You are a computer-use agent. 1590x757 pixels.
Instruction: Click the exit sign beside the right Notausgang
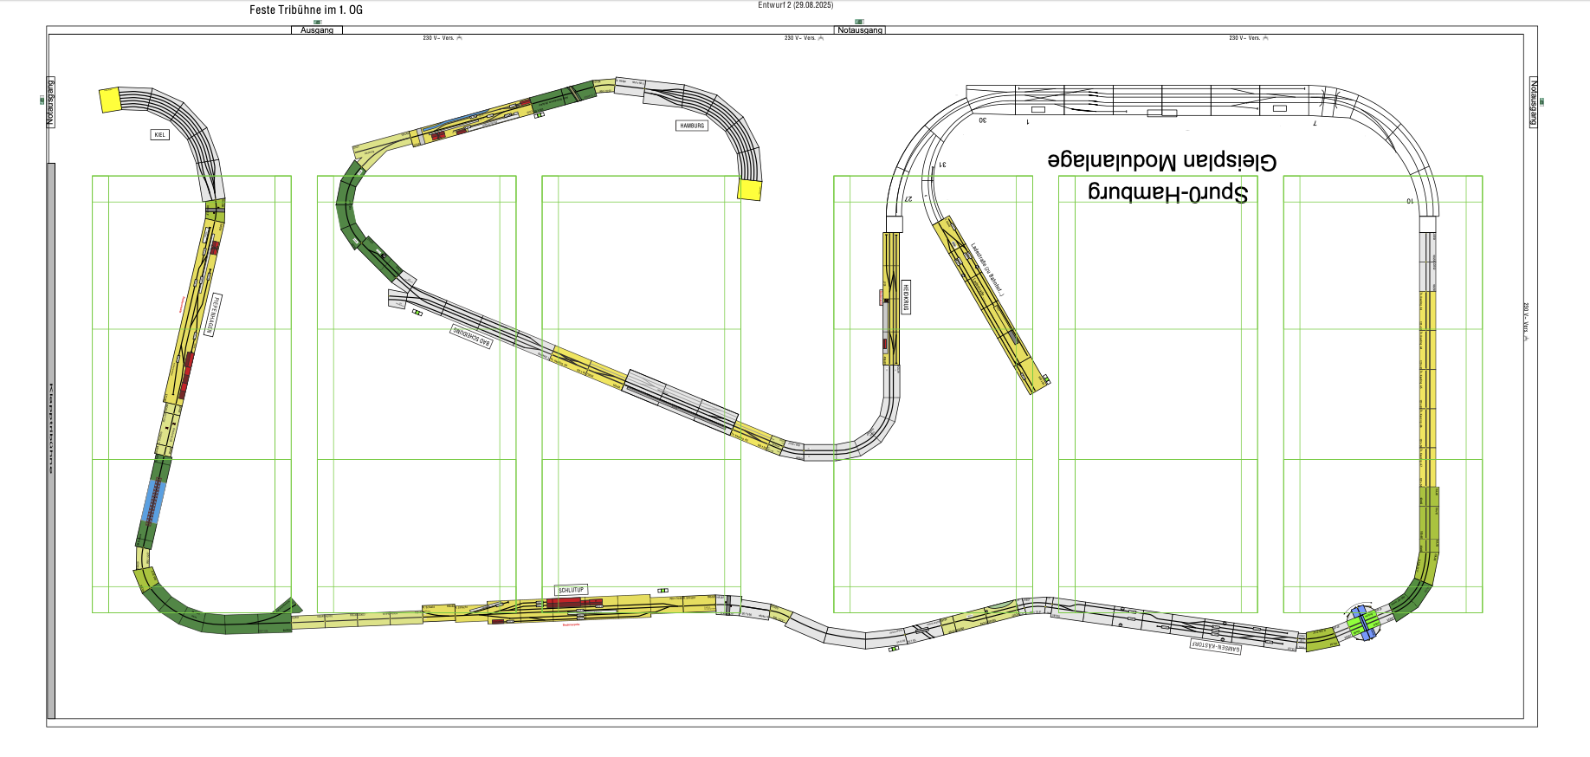1542,101
